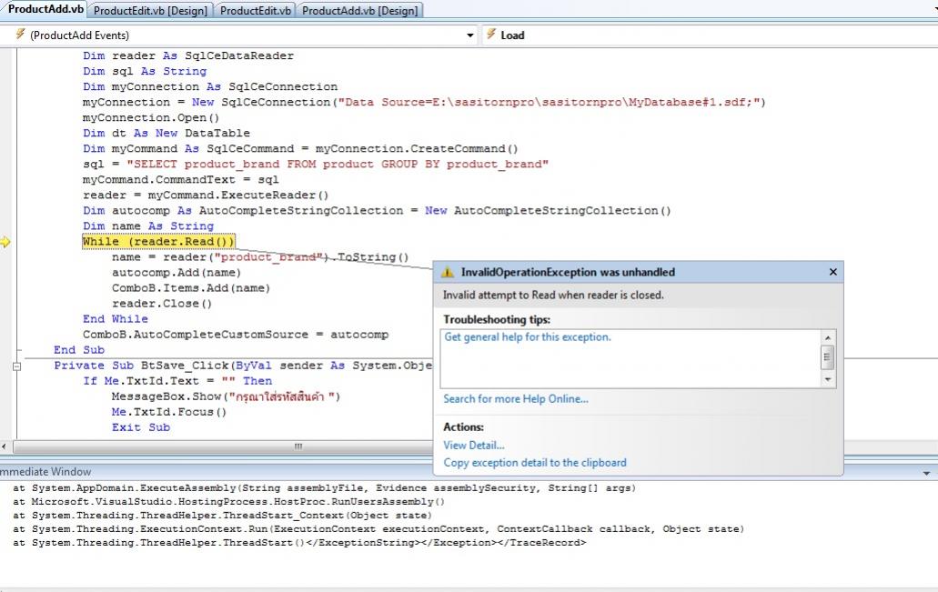Click the lightning icon beside (ProductAdd Events)
938x592 pixels.
click(x=19, y=35)
